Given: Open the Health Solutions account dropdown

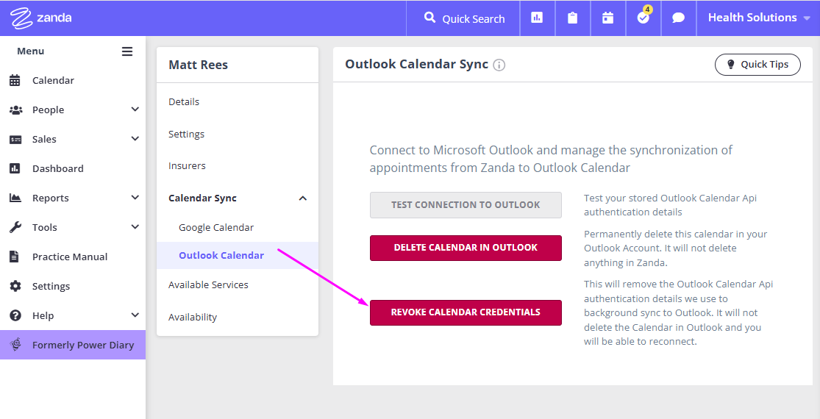Looking at the screenshot, I should click(x=758, y=18).
